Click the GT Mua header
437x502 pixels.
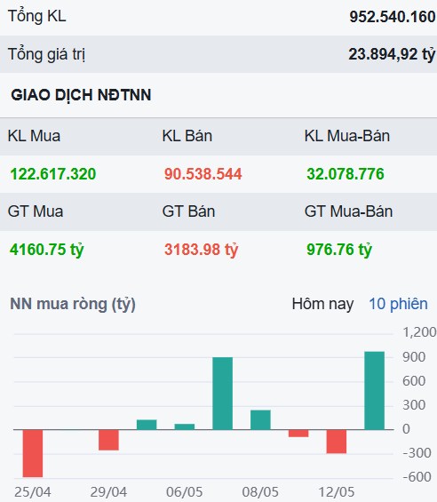click(x=36, y=211)
